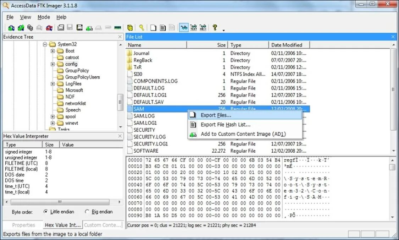This screenshot has width=399, height=240.
Task: Expand the config folder node
Action: click(x=53, y=64)
